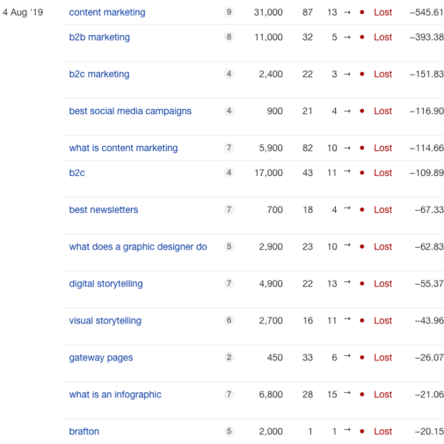
Task: Click difficulty badge 2 beside gateway pages
Action: (x=229, y=357)
